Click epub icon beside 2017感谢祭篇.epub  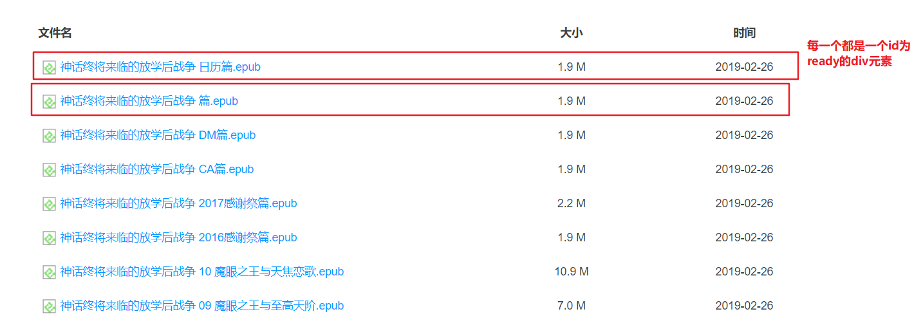click(x=49, y=204)
